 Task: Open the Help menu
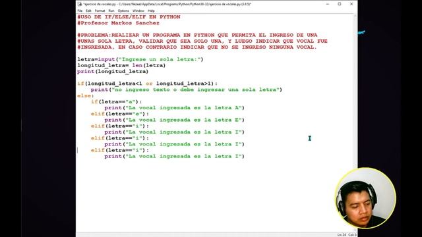point(151,11)
